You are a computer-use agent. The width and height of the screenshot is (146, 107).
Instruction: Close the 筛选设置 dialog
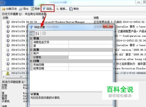coord(108,26)
